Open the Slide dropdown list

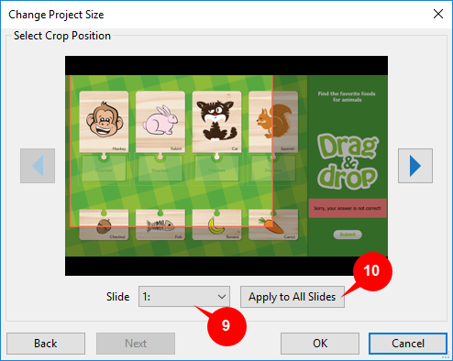click(x=184, y=297)
